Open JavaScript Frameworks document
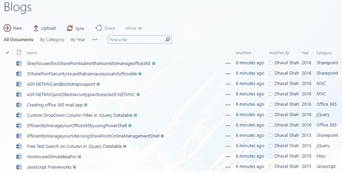 point(49,167)
